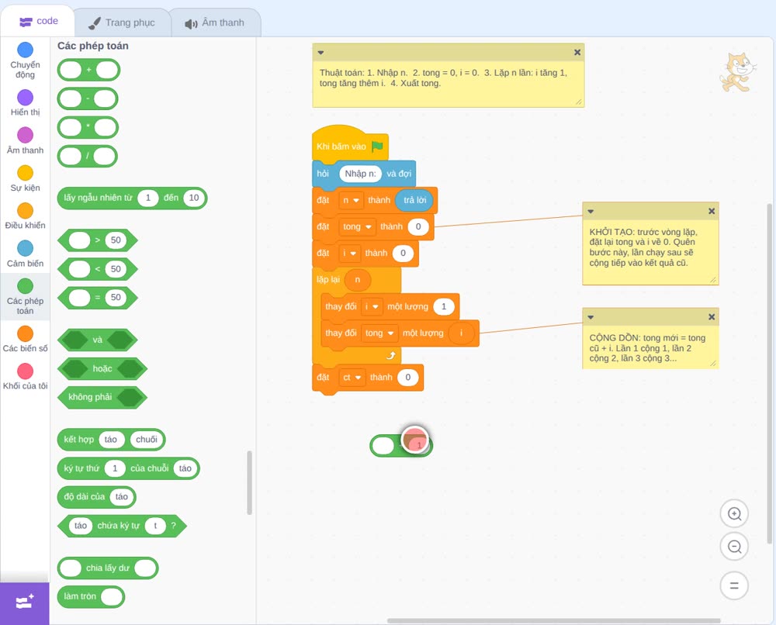Viewport: 776px width, 625px height.
Task: Switch to the Âm thanh tab
Action: pyautogui.click(x=215, y=22)
